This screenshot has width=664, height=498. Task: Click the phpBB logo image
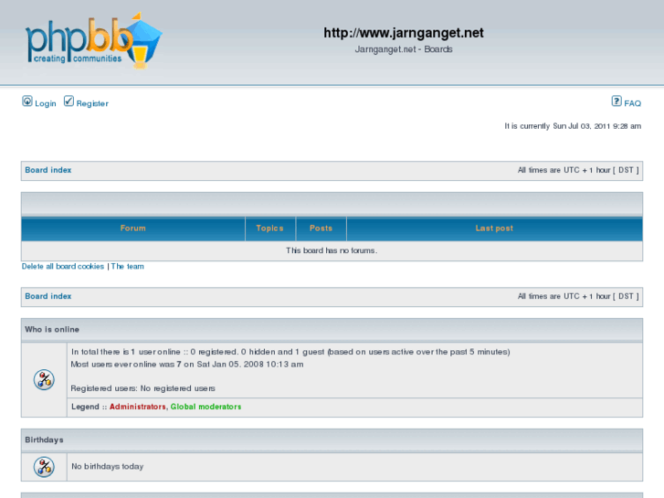tap(94, 41)
